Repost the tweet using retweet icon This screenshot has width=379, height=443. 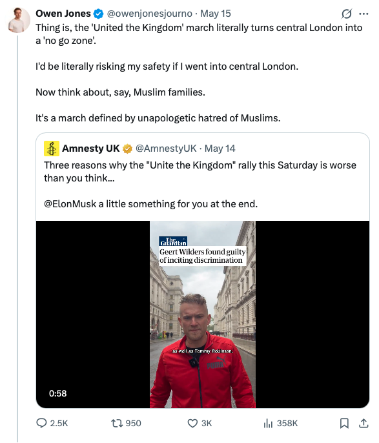pyautogui.click(x=116, y=423)
